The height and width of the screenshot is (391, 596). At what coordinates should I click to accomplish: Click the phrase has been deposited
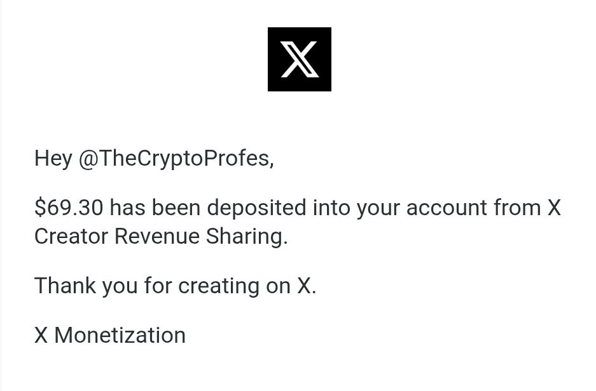click(208, 208)
